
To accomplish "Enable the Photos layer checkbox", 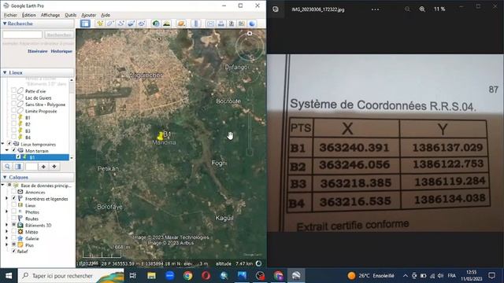I will coord(14,211).
